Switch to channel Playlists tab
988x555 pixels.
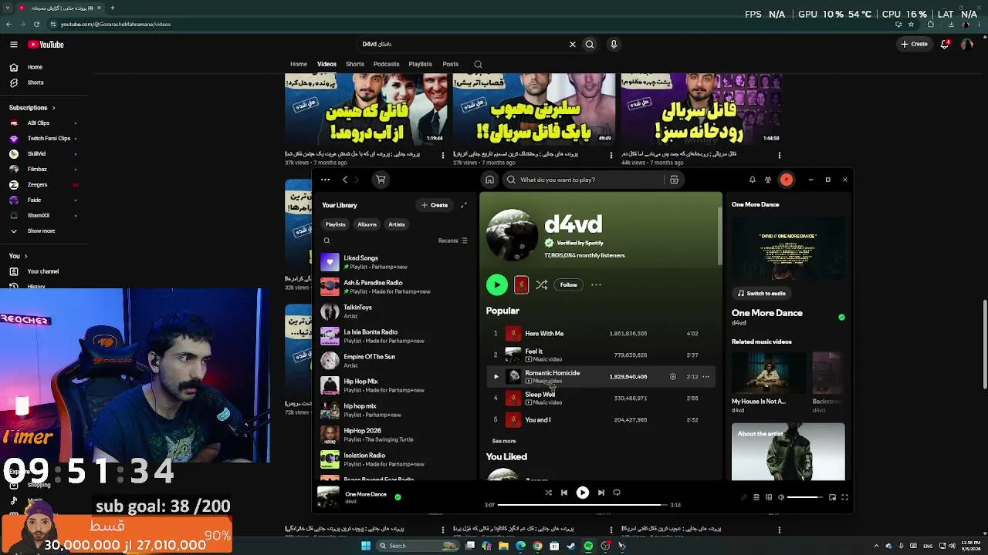(420, 64)
